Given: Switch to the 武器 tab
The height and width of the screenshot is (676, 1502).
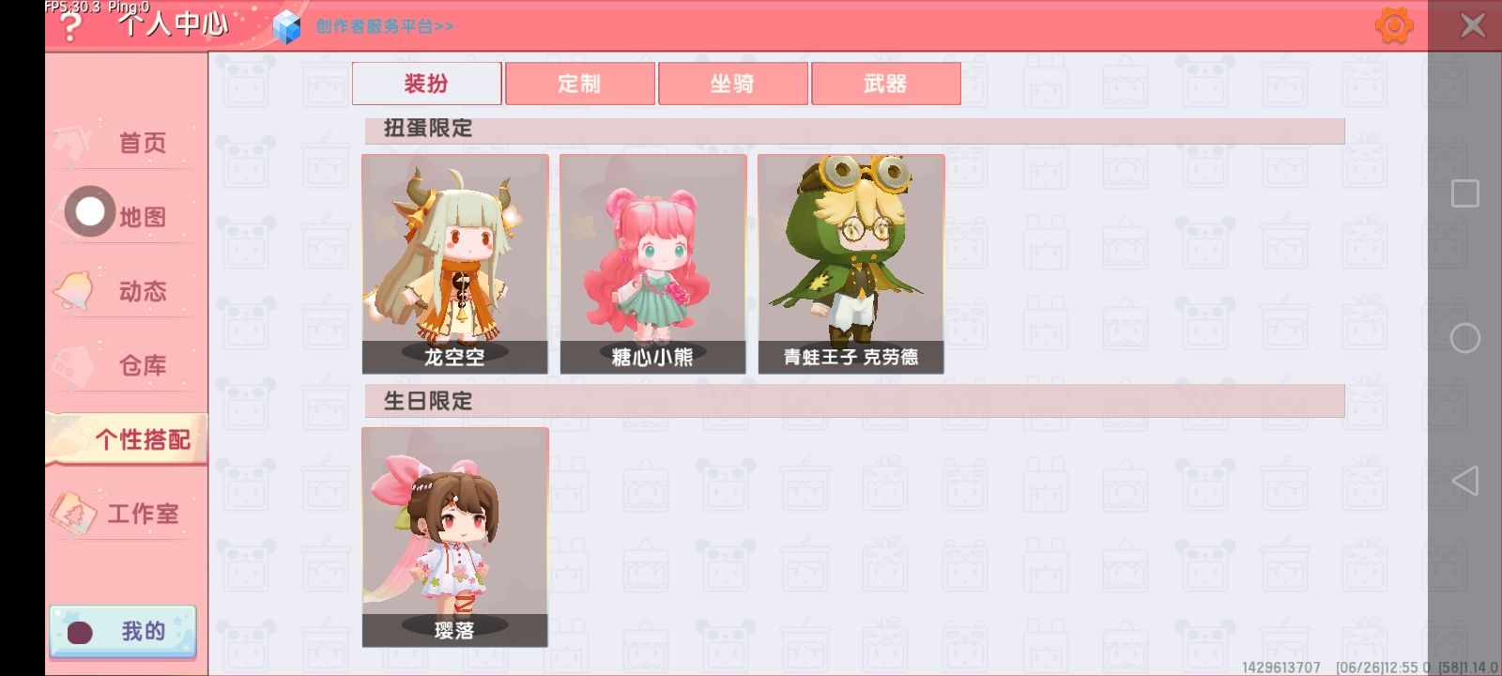Looking at the screenshot, I should tap(885, 84).
